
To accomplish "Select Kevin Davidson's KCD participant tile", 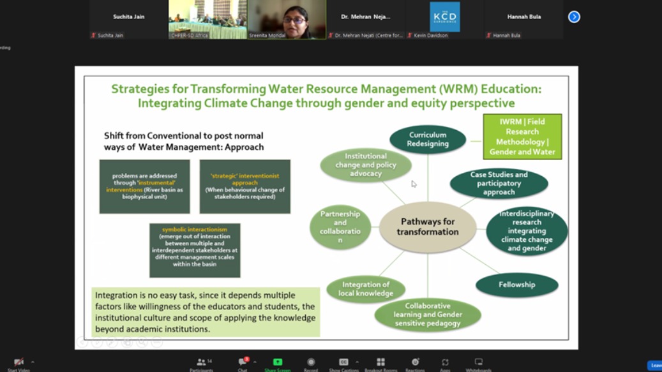I will 444,18.
